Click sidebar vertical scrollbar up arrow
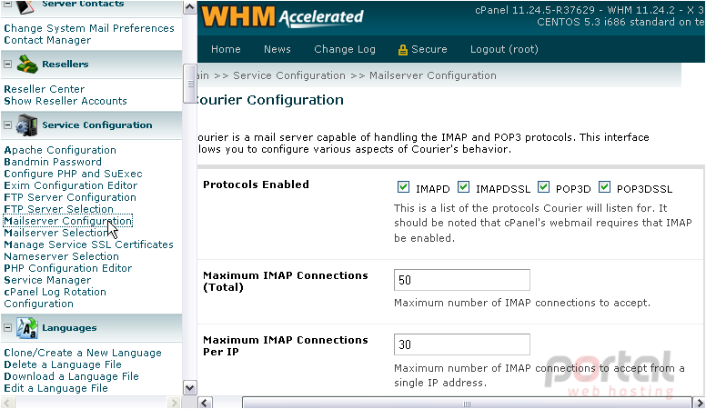 [x=189, y=7]
